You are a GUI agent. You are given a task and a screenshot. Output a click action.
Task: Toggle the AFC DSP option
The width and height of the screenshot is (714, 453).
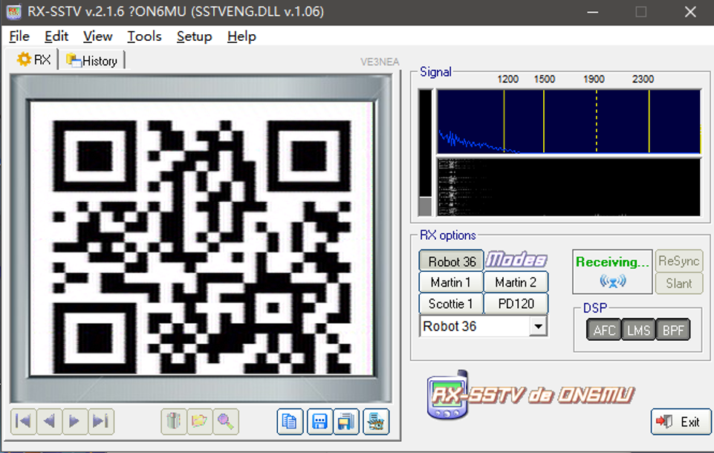coord(604,330)
